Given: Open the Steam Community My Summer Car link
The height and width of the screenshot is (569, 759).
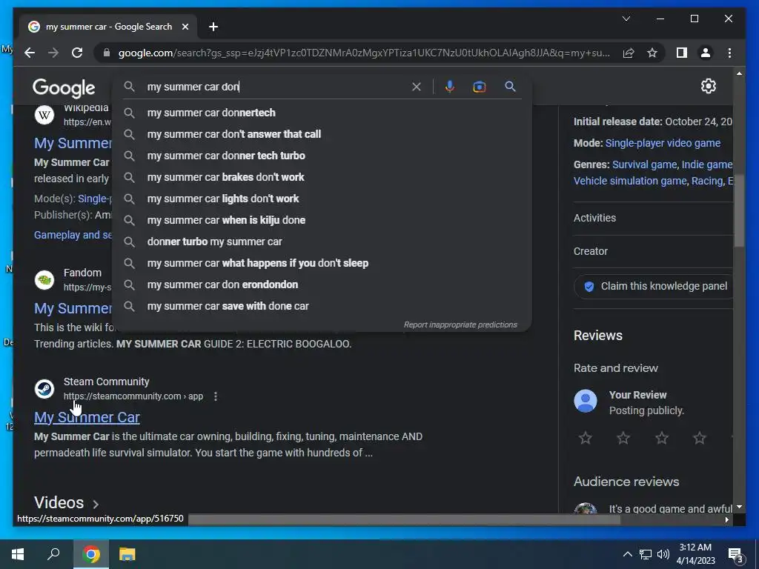Looking at the screenshot, I should (87, 417).
